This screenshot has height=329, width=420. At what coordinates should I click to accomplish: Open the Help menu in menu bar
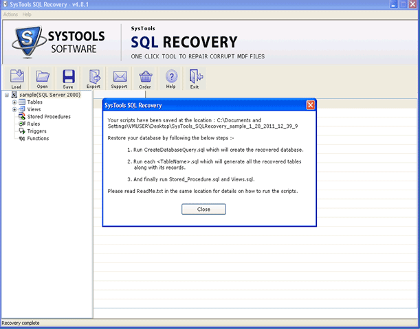(x=27, y=14)
